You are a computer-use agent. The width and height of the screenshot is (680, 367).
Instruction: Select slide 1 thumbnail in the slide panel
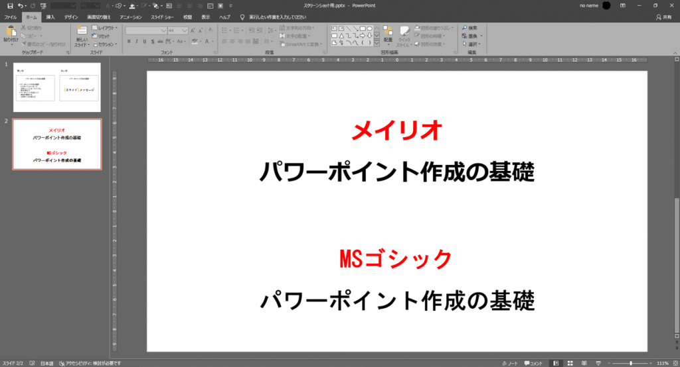56,87
